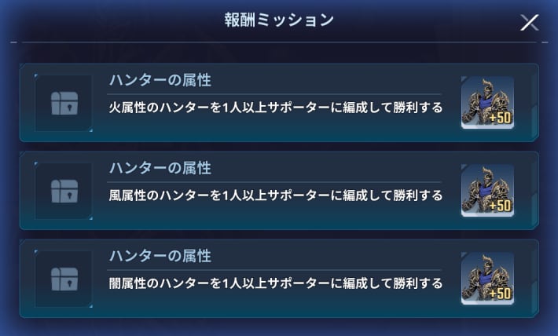The width and height of the screenshot is (558, 336).
Task: Select the third mission row panel background
Action: click(x=279, y=279)
